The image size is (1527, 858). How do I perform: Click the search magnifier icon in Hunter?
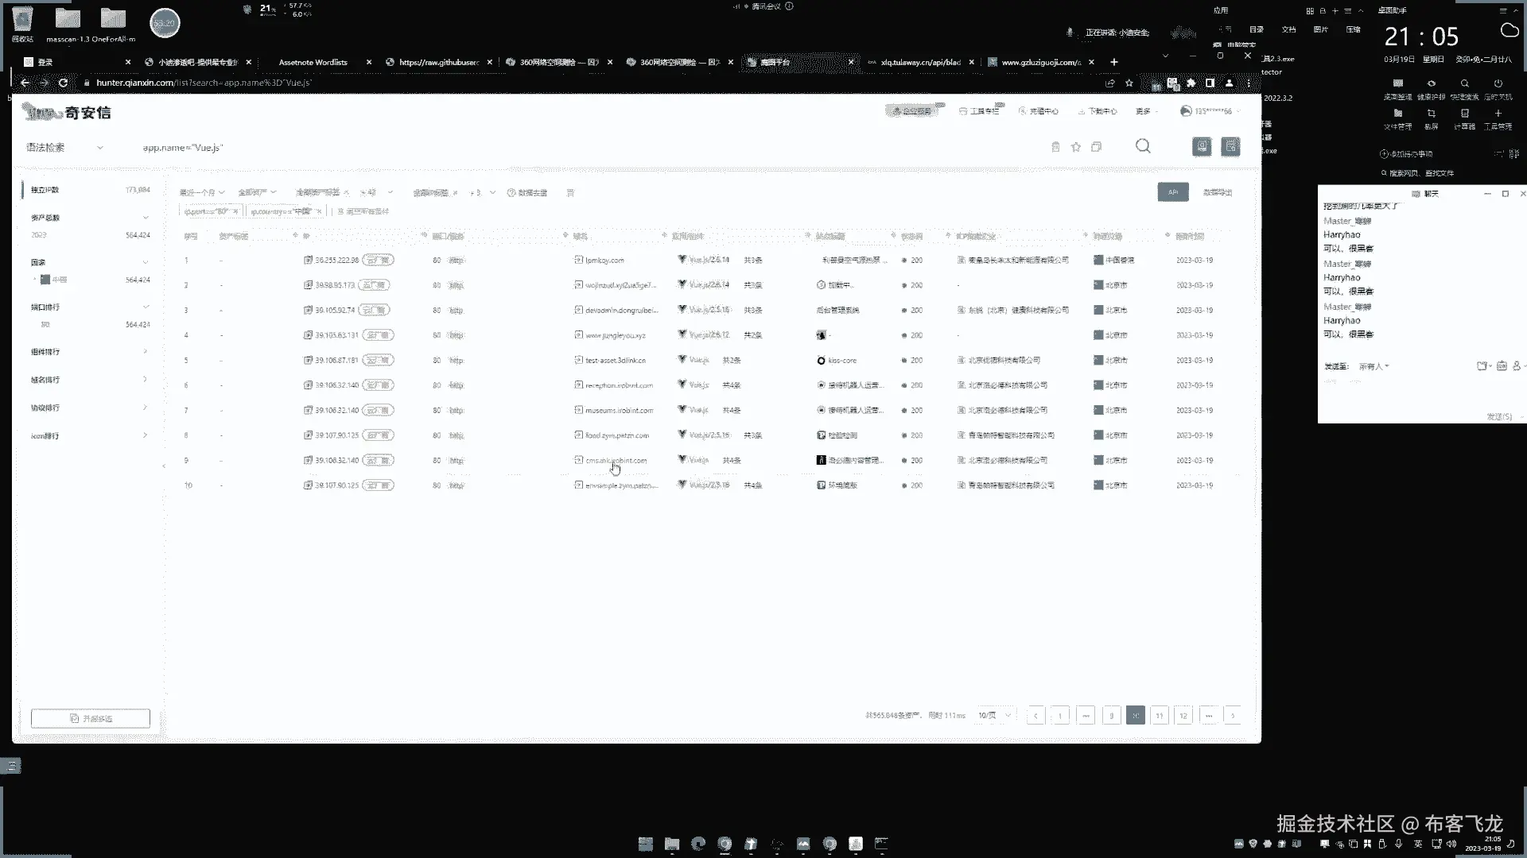(1143, 146)
